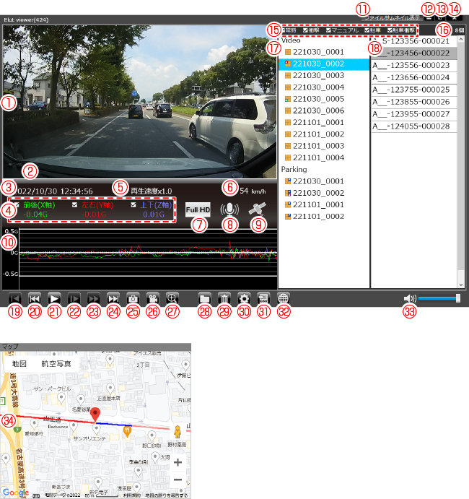Image resolution: width=469 pixels, height=499 pixels.
Task: Click the ファイルサムネイル表示 button
Action: click(x=392, y=16)
